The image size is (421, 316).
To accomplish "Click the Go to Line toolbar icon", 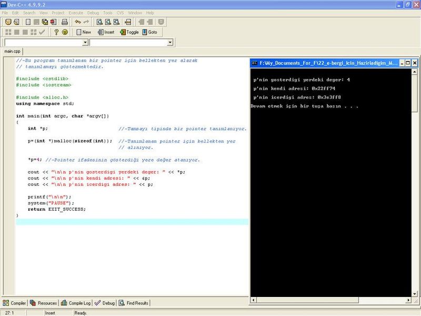I will pyautogui.click(x=128, y=22).
